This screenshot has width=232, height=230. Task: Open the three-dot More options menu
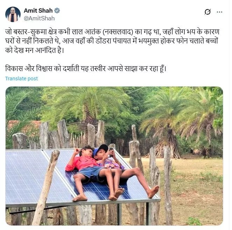(219, 12)
